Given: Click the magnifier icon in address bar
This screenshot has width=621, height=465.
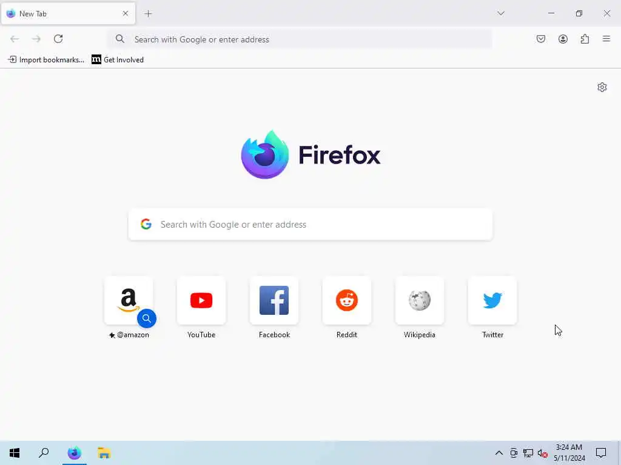Looking at the screenshot, I should (x=120, y=39).
